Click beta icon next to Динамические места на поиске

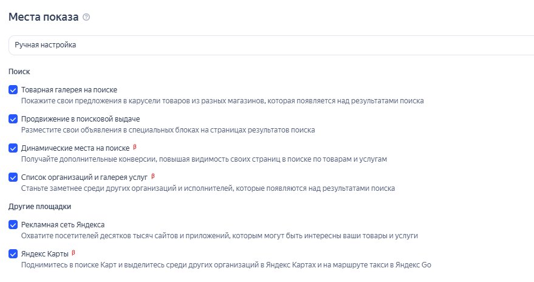click(135, 147)
